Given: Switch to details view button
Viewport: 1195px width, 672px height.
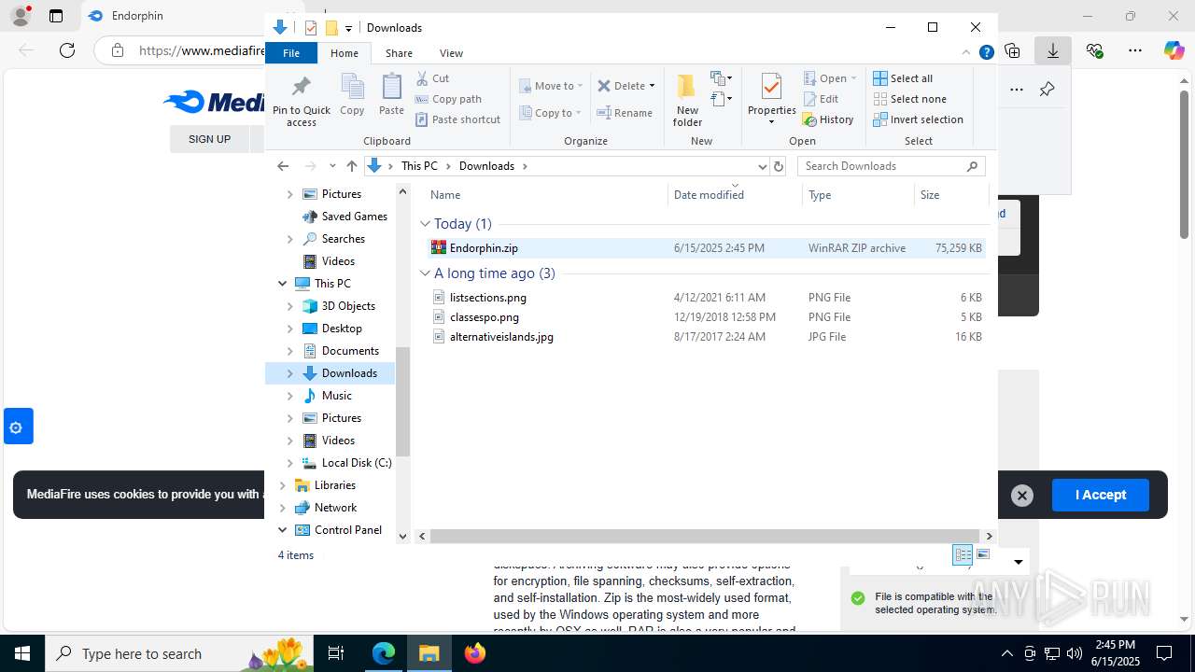Looking at the screenshot, I should 963,554.
